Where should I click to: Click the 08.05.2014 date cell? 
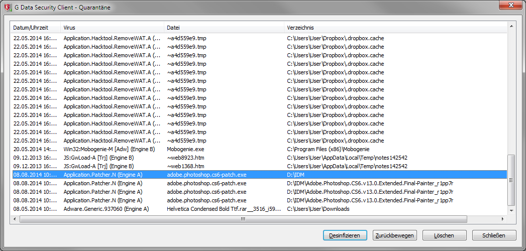tap(35, 209)
